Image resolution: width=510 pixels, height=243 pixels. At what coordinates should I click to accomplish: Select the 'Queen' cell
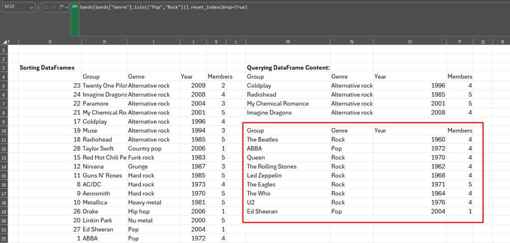coord(288,158)
